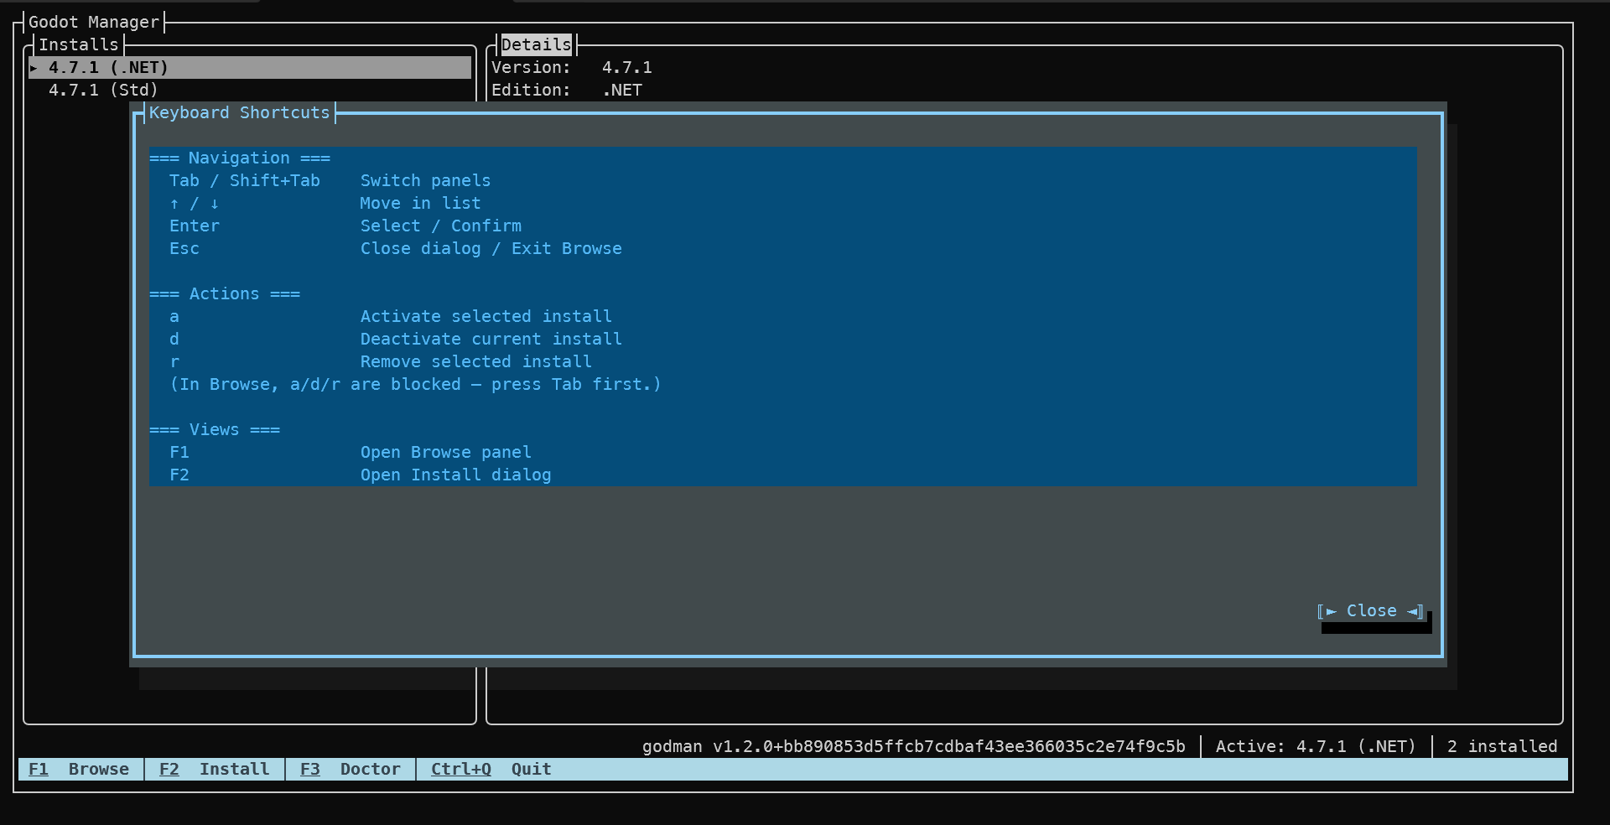The image size is (1610, 825).
Task: Click the 'Select / Confirm' shortcut description
Action: pos(441,226)
